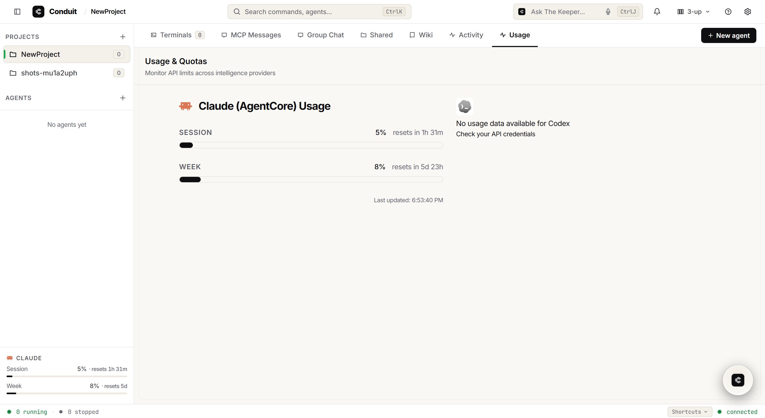Viewport: 765px width, 418px height.
Task: Click 'resets in 5d 23h' text
Action: [417, 167]
